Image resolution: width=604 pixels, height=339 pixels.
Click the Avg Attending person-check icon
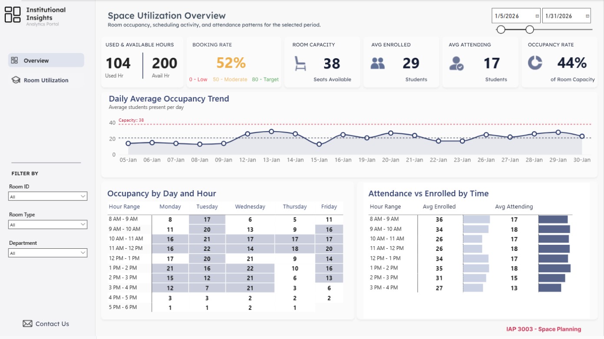coord(456,63)
